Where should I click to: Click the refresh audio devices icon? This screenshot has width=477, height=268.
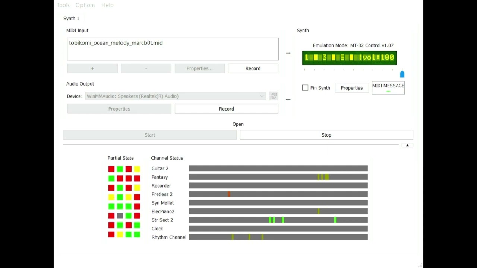tap(274, 96)
